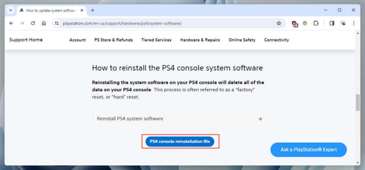
Task: Reload the page with refresh icon
Action: (33, 23)
